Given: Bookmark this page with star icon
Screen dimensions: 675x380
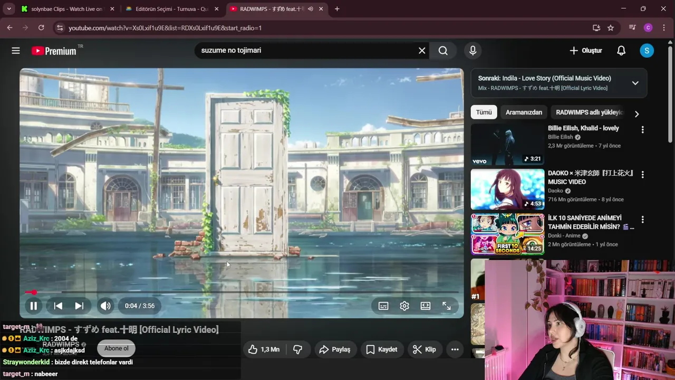Looking at the screenshot, I should pyautogui.click(x=611, y=27).
